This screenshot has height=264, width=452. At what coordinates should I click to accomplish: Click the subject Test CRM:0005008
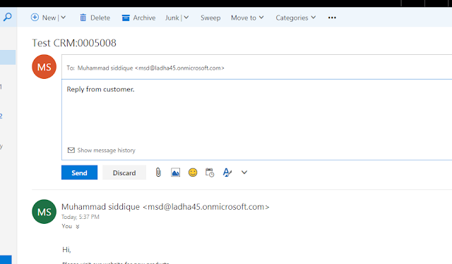pos(74,43)
